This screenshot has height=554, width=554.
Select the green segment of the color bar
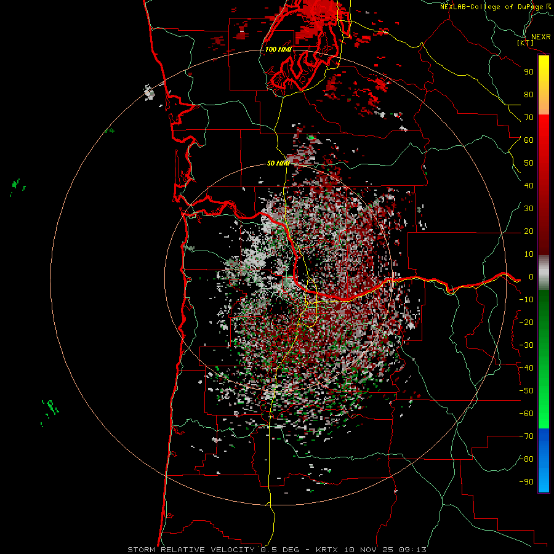544,359
